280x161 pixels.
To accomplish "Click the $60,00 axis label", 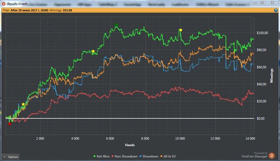I will [x=262, y=67].
